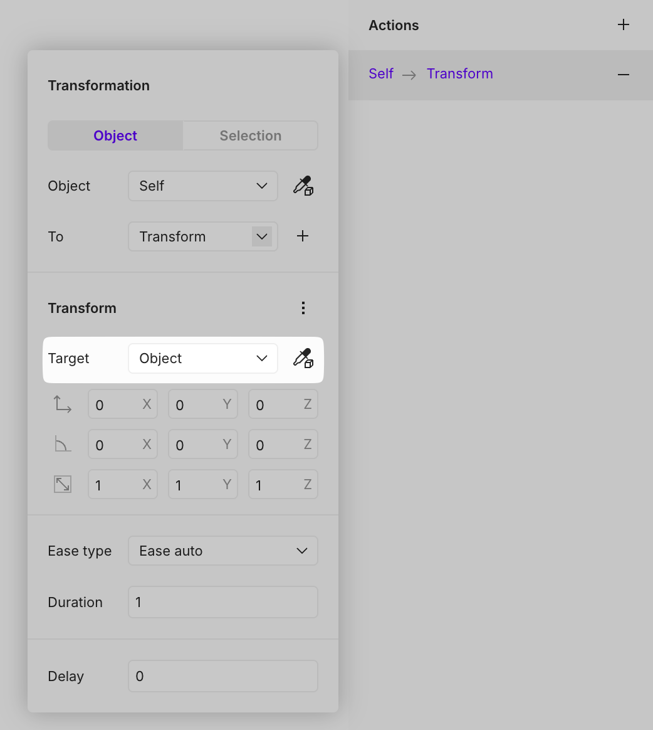Select the Self action link
This screenshot has height=730, width=653.
coord(381,74)
